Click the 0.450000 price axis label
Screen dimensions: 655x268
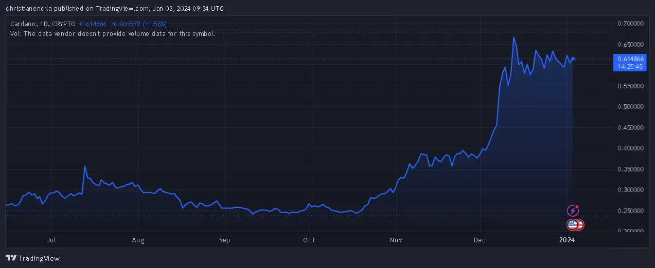[x=630, y=128]
